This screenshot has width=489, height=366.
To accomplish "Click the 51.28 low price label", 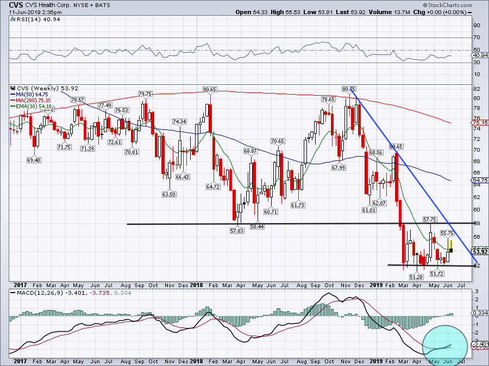I will pyautogui.click(x=416, y=277).
